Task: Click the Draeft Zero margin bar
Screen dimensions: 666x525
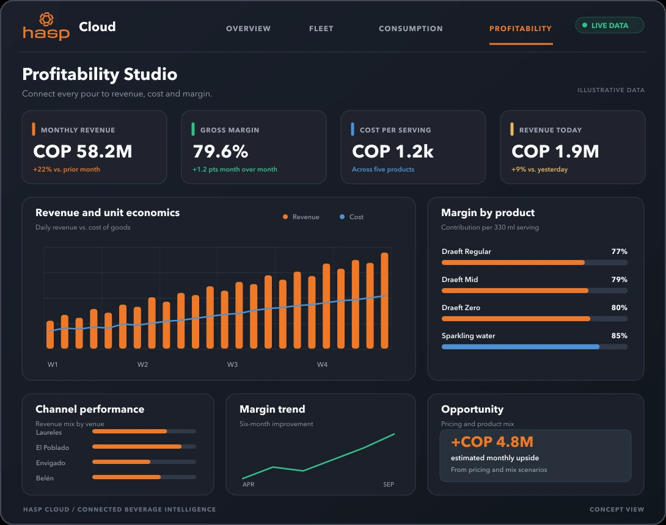Action: click(535, 319)
